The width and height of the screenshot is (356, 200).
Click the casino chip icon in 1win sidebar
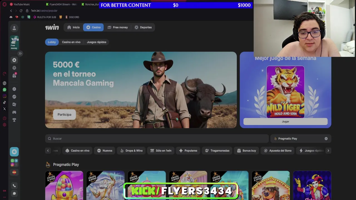click(x=14, y=60)
